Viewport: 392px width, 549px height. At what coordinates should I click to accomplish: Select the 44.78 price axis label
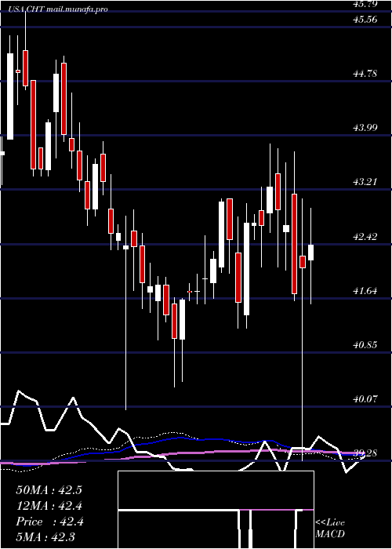pos(365,74)
